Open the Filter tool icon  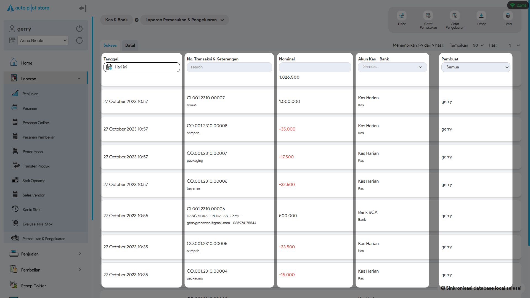tap(402, 16)
